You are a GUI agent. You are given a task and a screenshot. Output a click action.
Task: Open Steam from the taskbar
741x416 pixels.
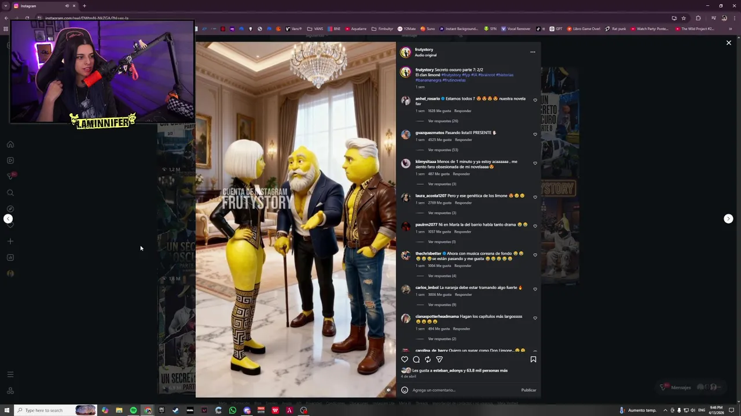(176, 410)
